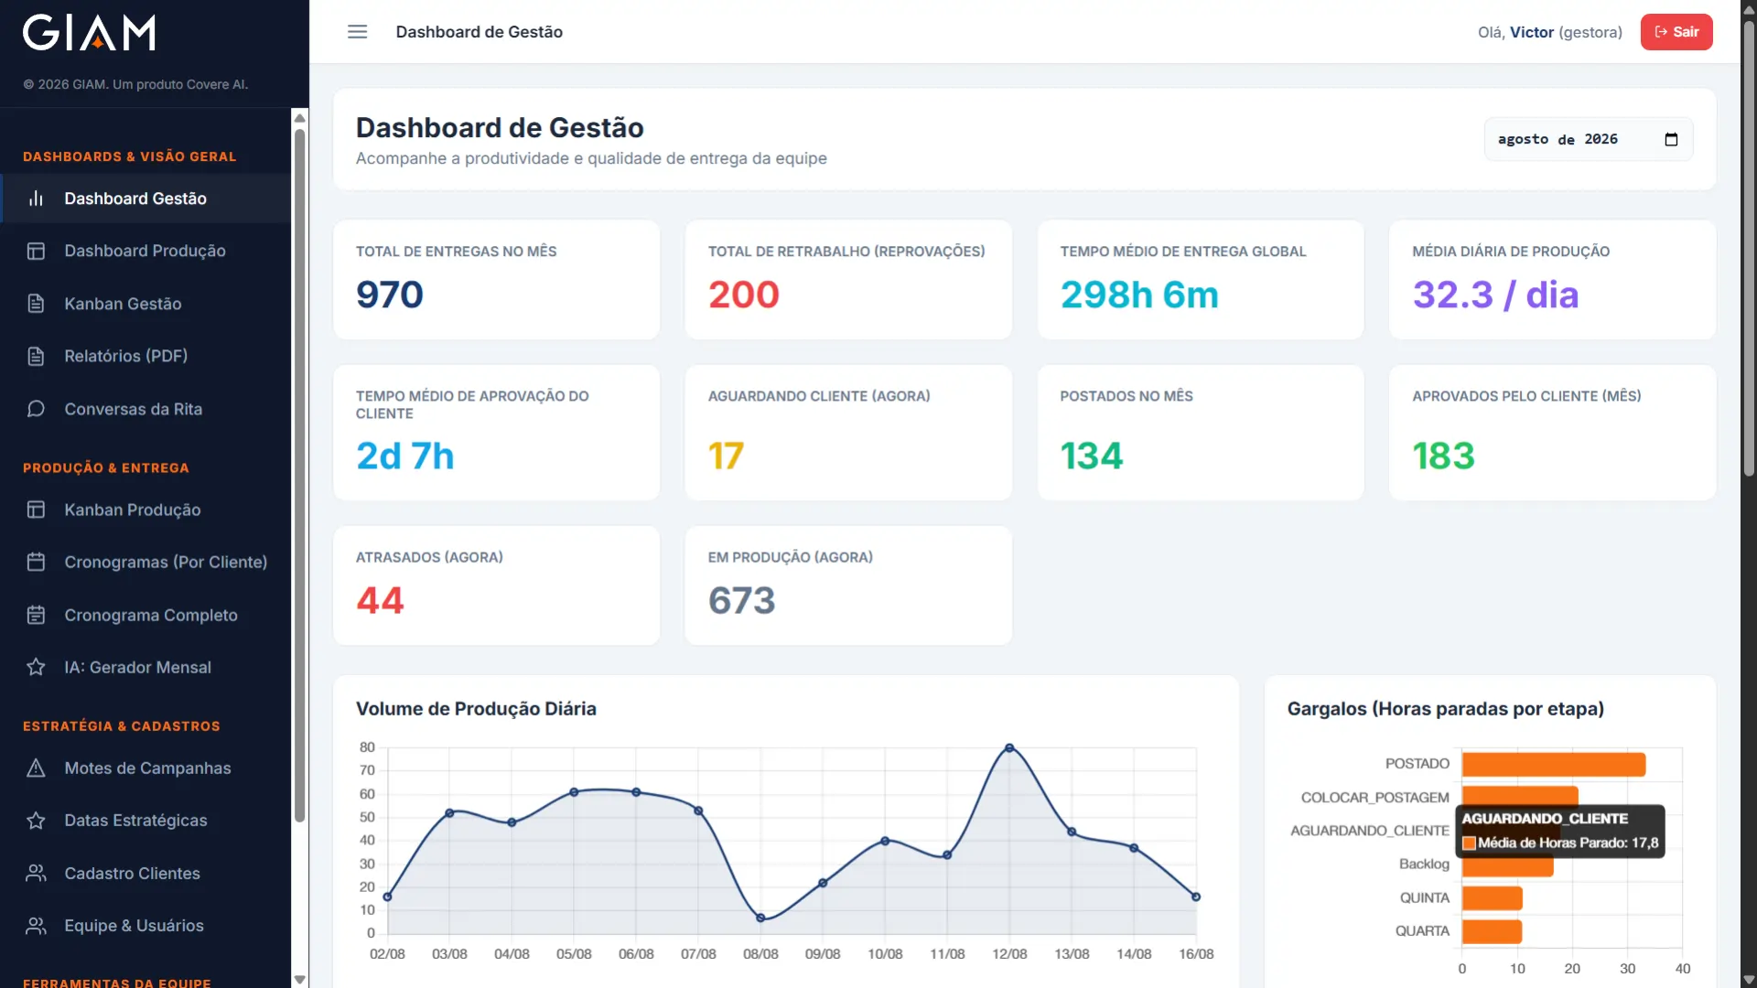Viewport: 1757px width, 988px height.
Task: Click the Cronogramas (Por Cliente) calendar icon
Action: coord(36,562)
